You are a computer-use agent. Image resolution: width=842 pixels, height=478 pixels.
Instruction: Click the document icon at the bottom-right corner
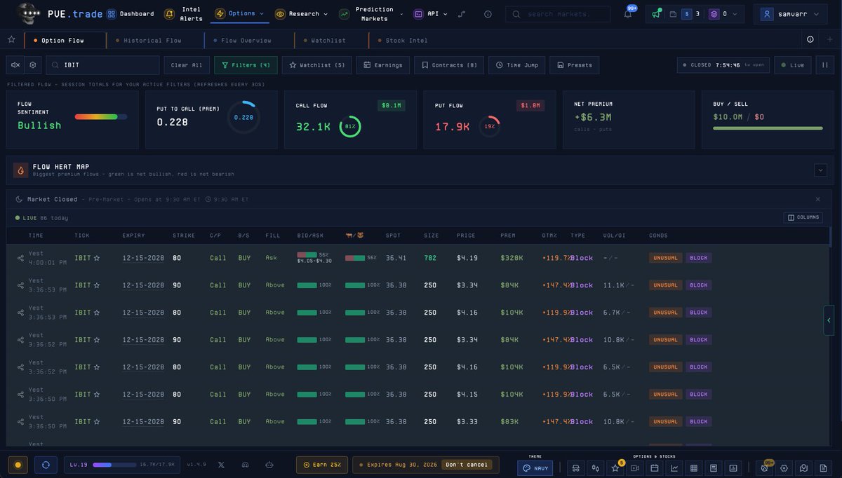point(824,468)
